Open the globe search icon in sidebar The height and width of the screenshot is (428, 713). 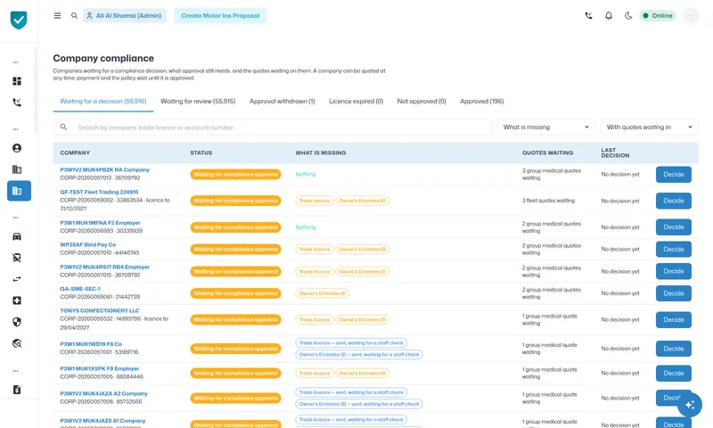tap(17, 343)
